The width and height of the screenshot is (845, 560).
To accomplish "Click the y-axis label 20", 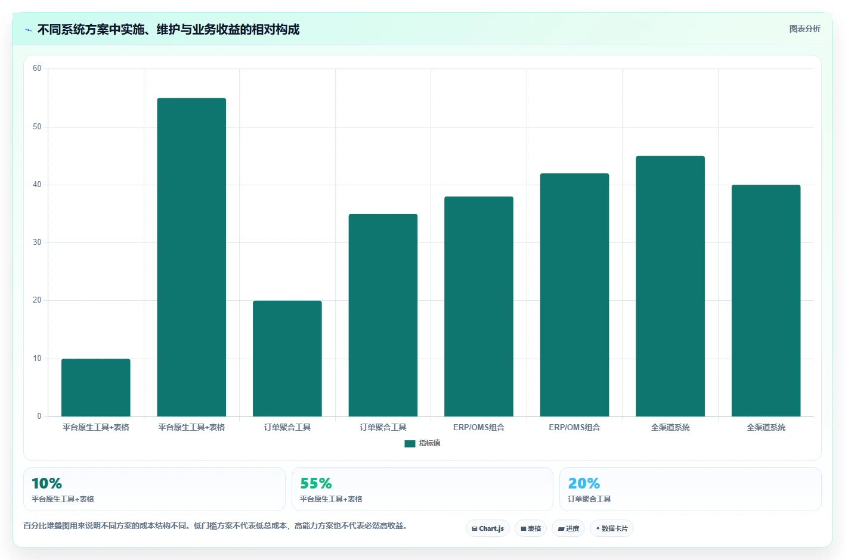I will [x=37, y=300].
